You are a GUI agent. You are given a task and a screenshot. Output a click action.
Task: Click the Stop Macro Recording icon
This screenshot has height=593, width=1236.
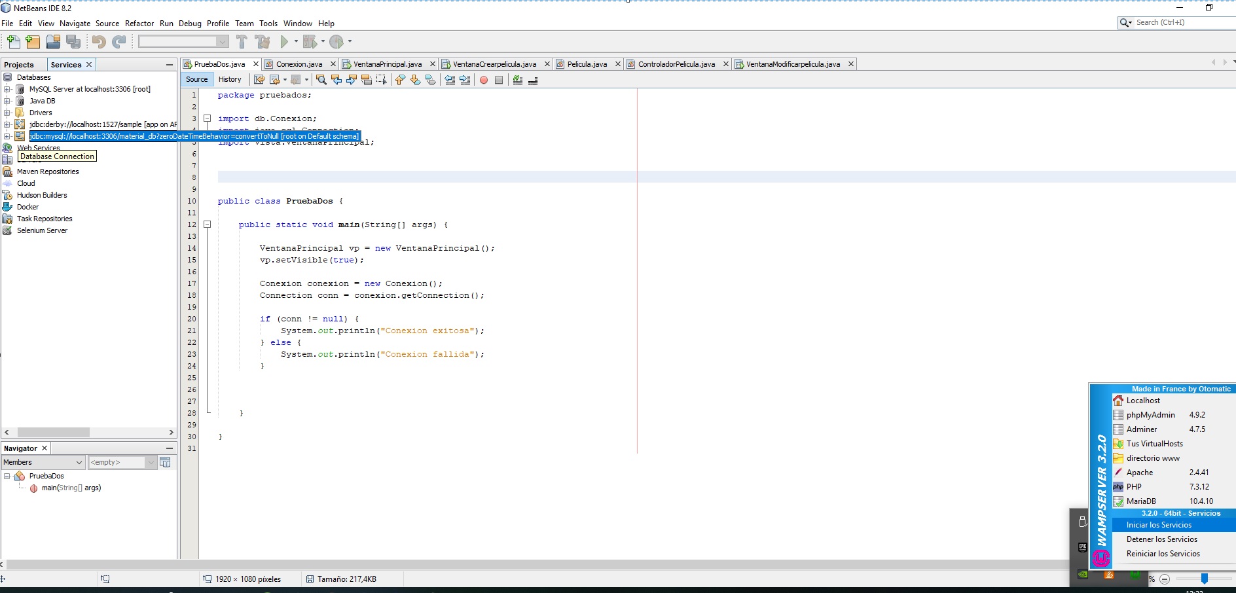(x=499, y=80)
